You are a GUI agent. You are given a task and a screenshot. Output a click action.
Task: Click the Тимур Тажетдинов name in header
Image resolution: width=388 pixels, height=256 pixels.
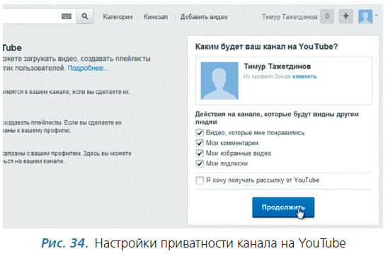pyautogui.click(x=290, y=17)
